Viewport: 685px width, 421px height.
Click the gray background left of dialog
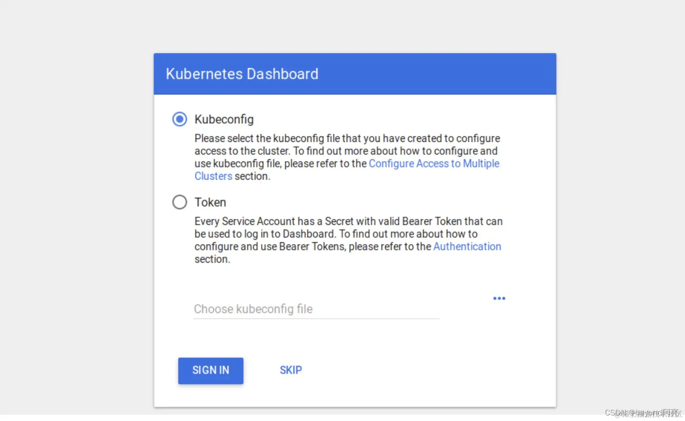[x=76, y=212]
